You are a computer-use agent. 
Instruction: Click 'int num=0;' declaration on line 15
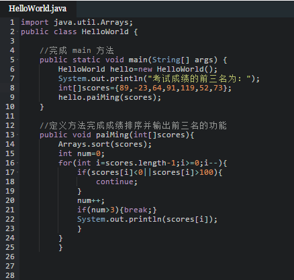81,153
